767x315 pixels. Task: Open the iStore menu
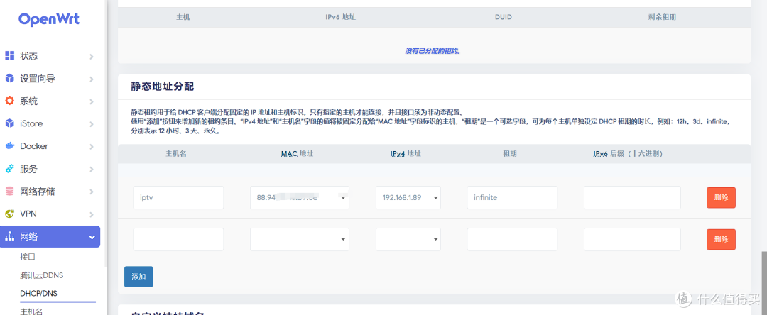[50, 123]
